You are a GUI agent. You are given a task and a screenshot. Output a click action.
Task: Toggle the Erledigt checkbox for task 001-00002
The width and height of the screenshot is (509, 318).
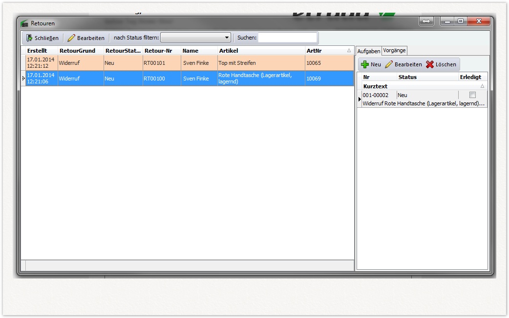[x=472, y=95]
